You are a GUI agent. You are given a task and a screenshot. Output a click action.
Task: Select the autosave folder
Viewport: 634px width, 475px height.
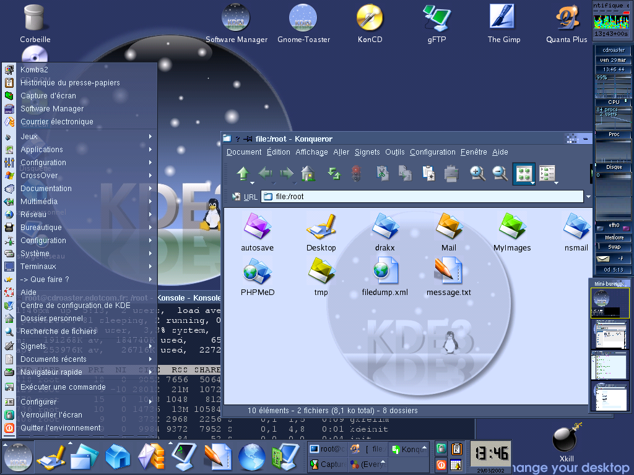coord(257,233)
